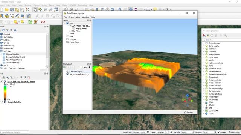Open the Scale dropdown in status bar

click(x=167, y=132)
